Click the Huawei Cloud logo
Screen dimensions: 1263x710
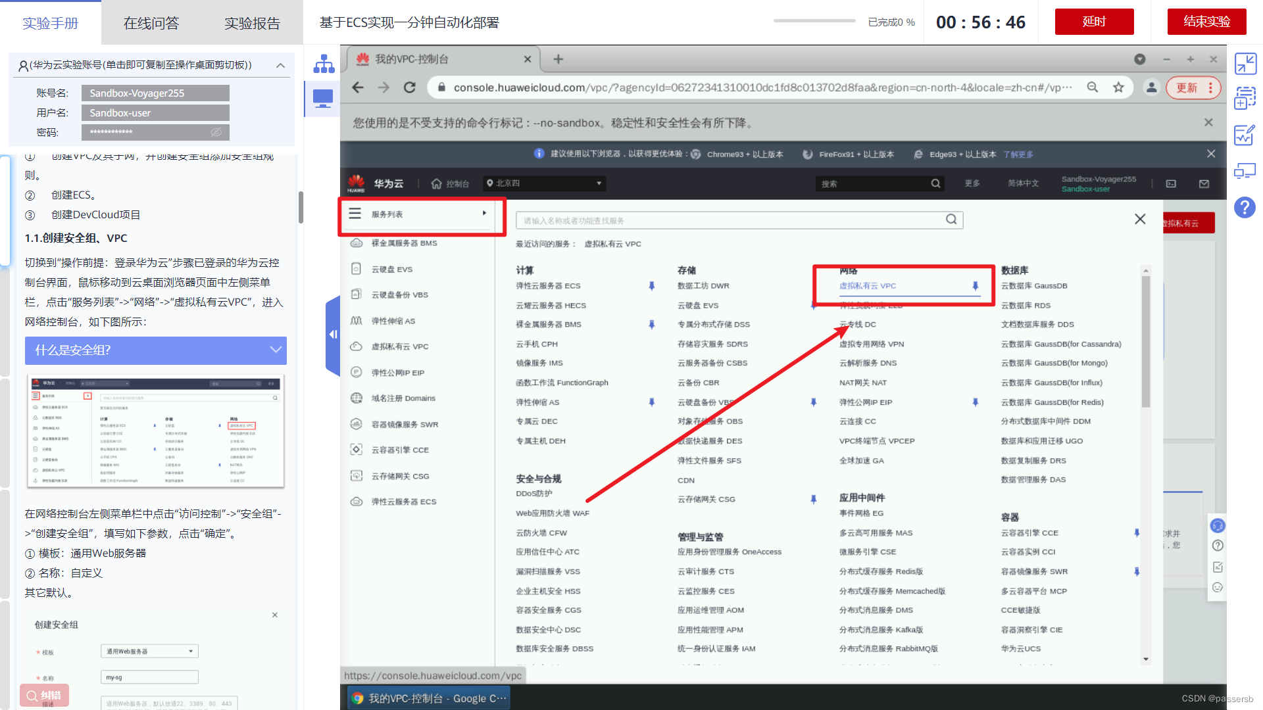click(356, 183)
